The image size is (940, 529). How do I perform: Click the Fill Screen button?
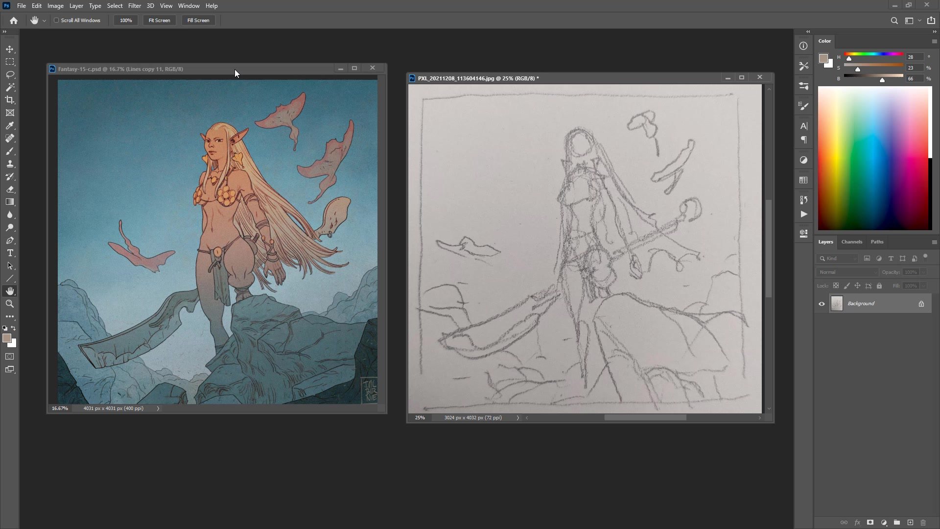click(198, 21)
